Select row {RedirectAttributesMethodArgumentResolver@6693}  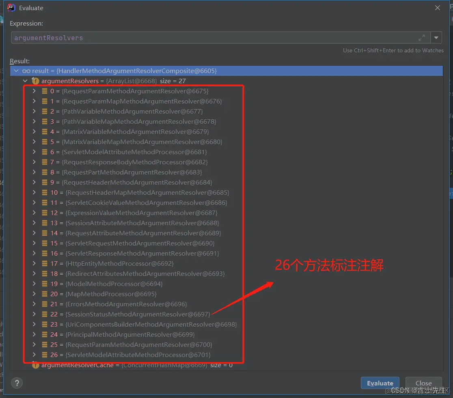[226, 273]
